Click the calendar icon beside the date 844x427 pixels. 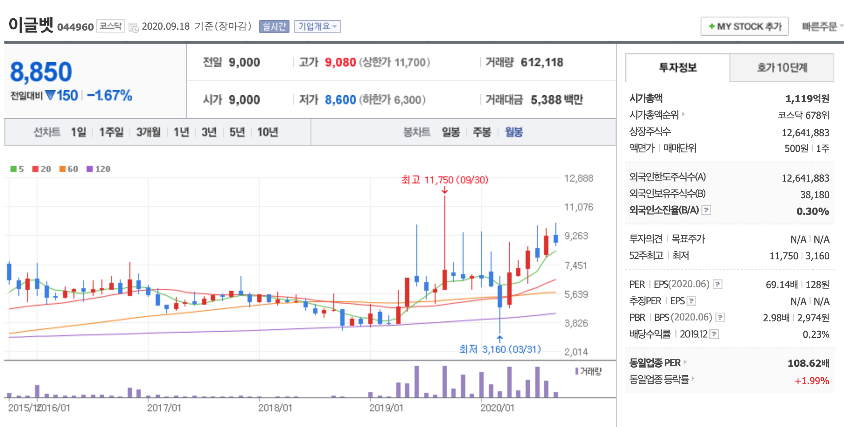tap(133, 27)
